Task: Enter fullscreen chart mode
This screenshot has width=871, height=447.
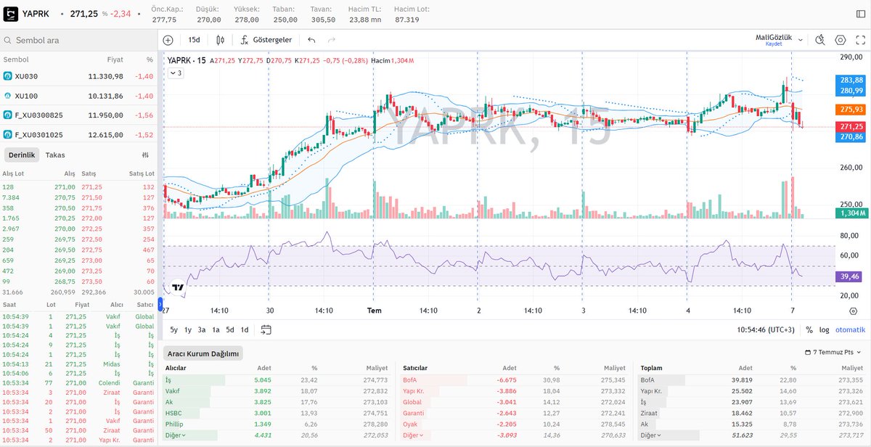Action: pos(861,40)
